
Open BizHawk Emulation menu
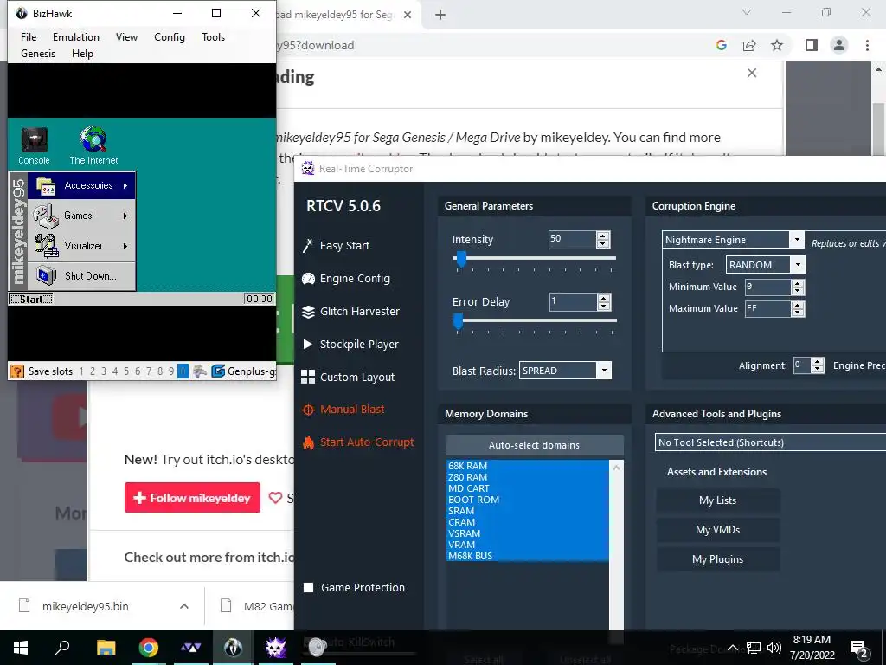click(76, 36)
